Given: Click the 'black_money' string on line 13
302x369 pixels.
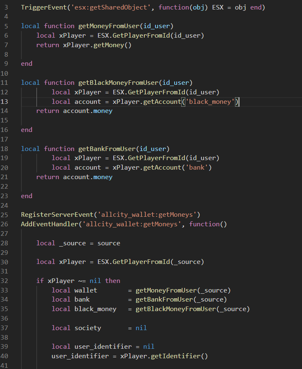Looking at the screenshot, I should point(210,102).
